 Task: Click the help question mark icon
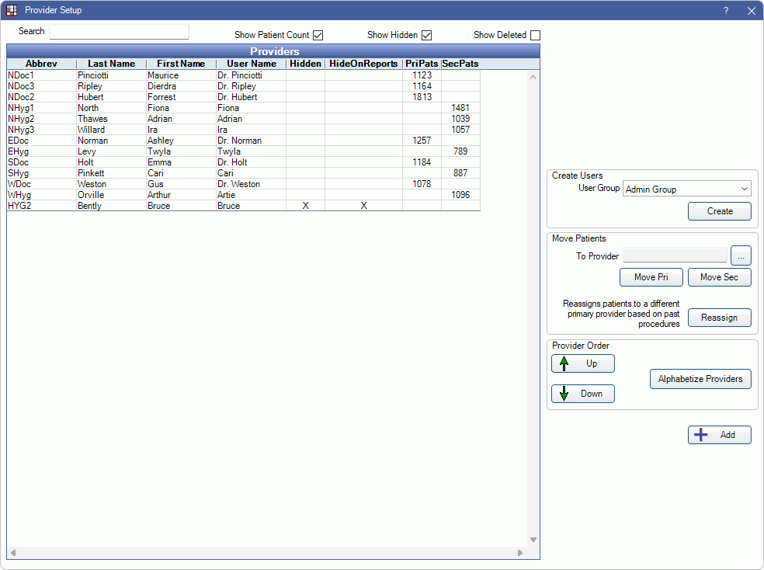click(x=726, y=11)
